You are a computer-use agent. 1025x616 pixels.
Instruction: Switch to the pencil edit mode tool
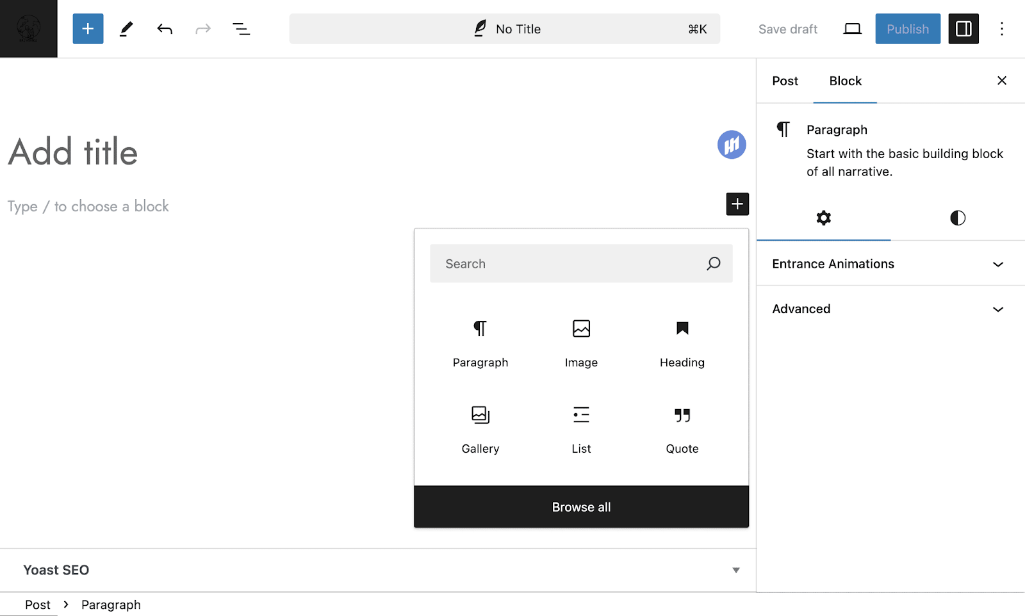point(126,29)
